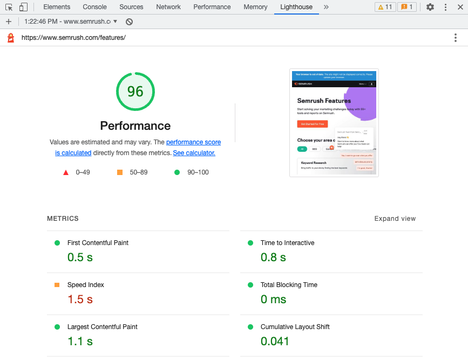Follow the performance score is calculated link
Viewport: 468px width, 363px height.
(193, 142)
